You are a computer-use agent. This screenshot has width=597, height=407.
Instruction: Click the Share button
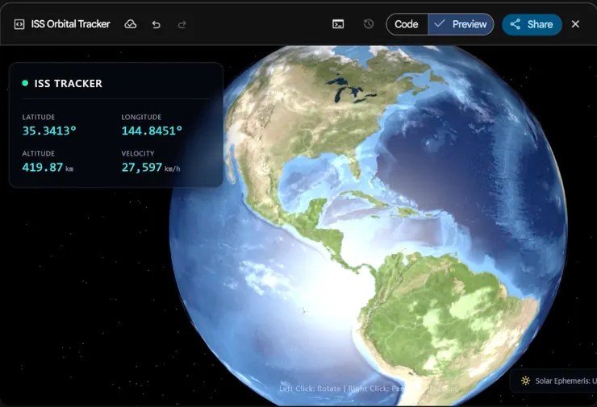tap(532, 24)
